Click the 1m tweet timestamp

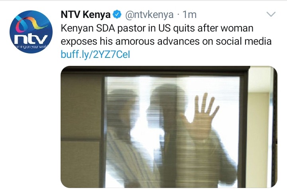tap(189, 14)
